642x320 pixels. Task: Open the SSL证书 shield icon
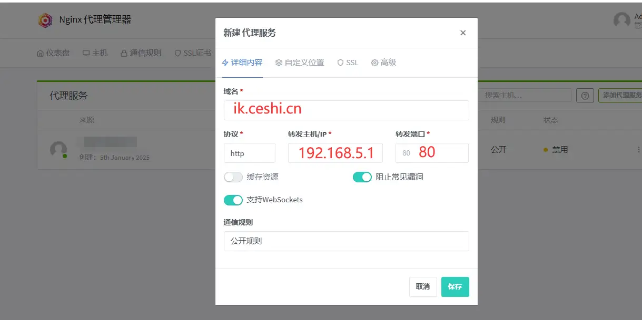click(x=177, y=53)
